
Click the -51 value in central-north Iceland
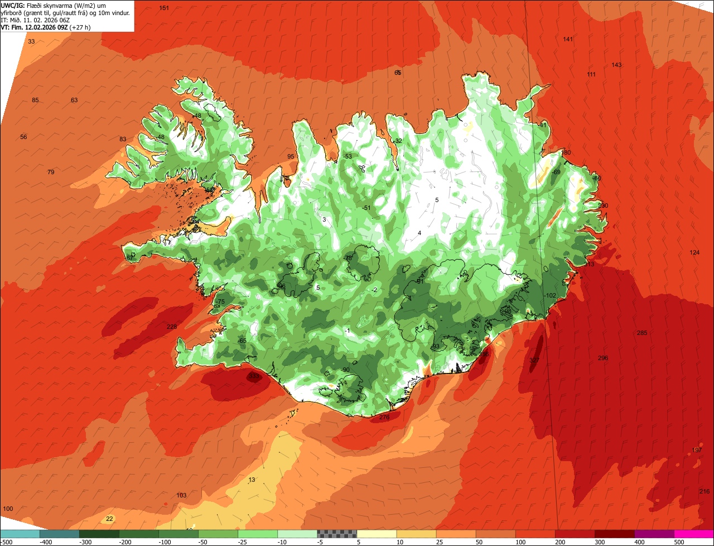(x=366, y=208)
